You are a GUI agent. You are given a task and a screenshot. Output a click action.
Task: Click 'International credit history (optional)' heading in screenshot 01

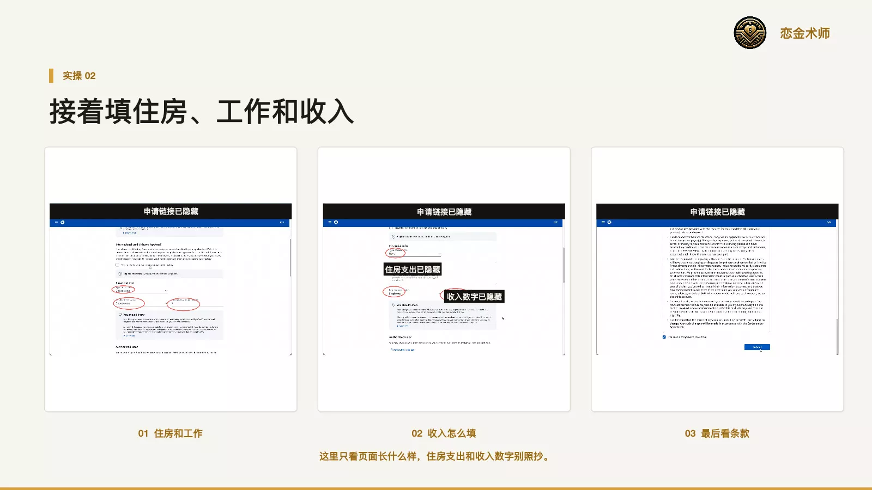tap(139, 244)
